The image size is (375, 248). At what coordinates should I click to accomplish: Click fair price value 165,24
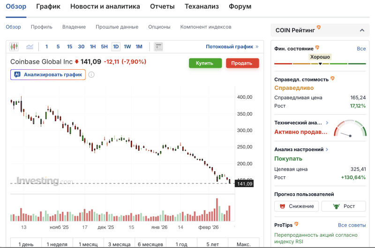[x=358, y=97]
